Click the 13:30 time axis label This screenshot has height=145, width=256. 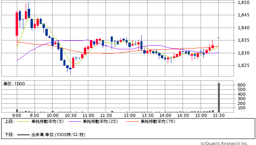pyautogui.click(x=147, y=115)
